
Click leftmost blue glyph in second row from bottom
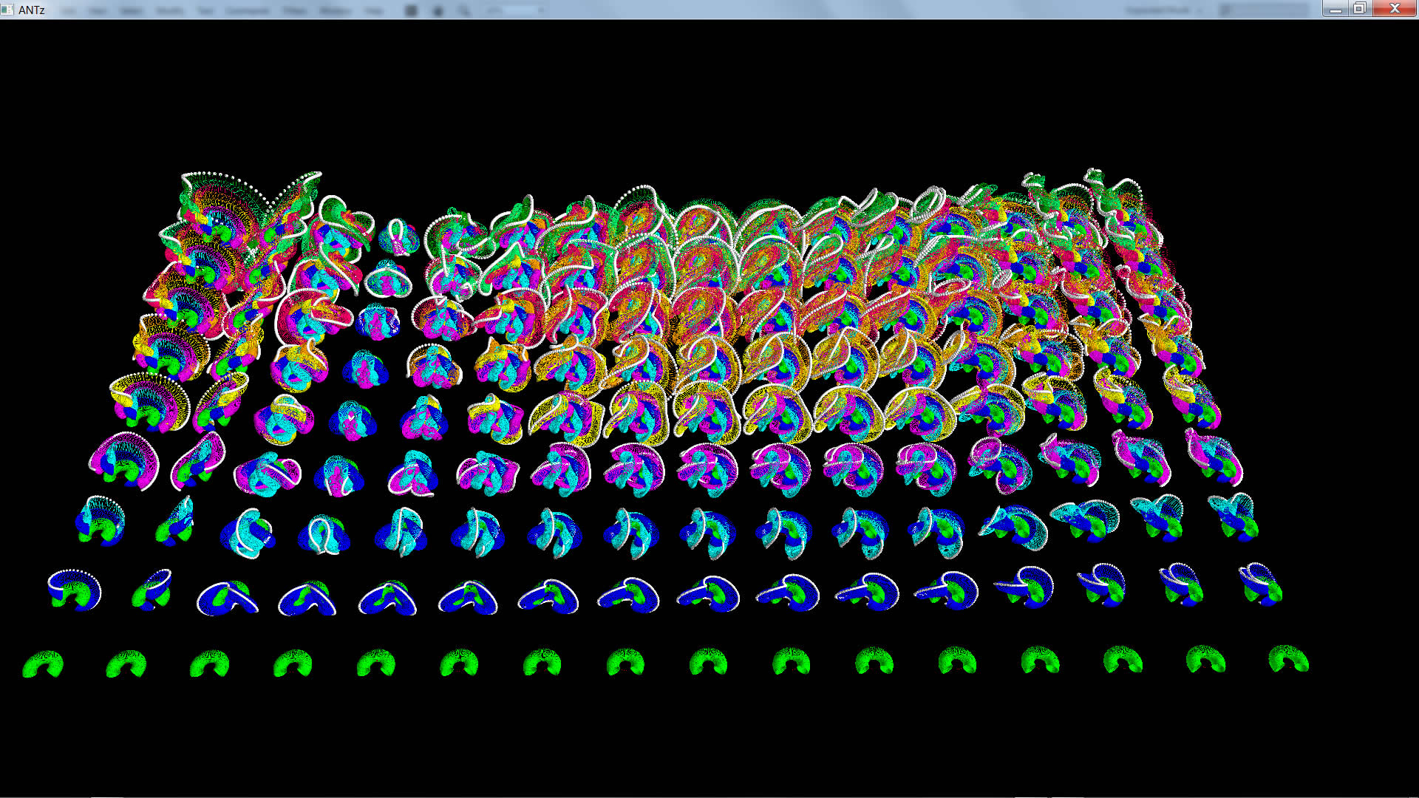(x=75, y=590)
